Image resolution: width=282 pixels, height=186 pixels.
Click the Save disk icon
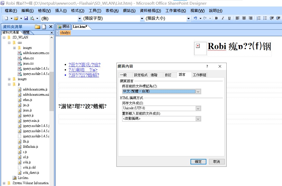(x=26, y=18)
